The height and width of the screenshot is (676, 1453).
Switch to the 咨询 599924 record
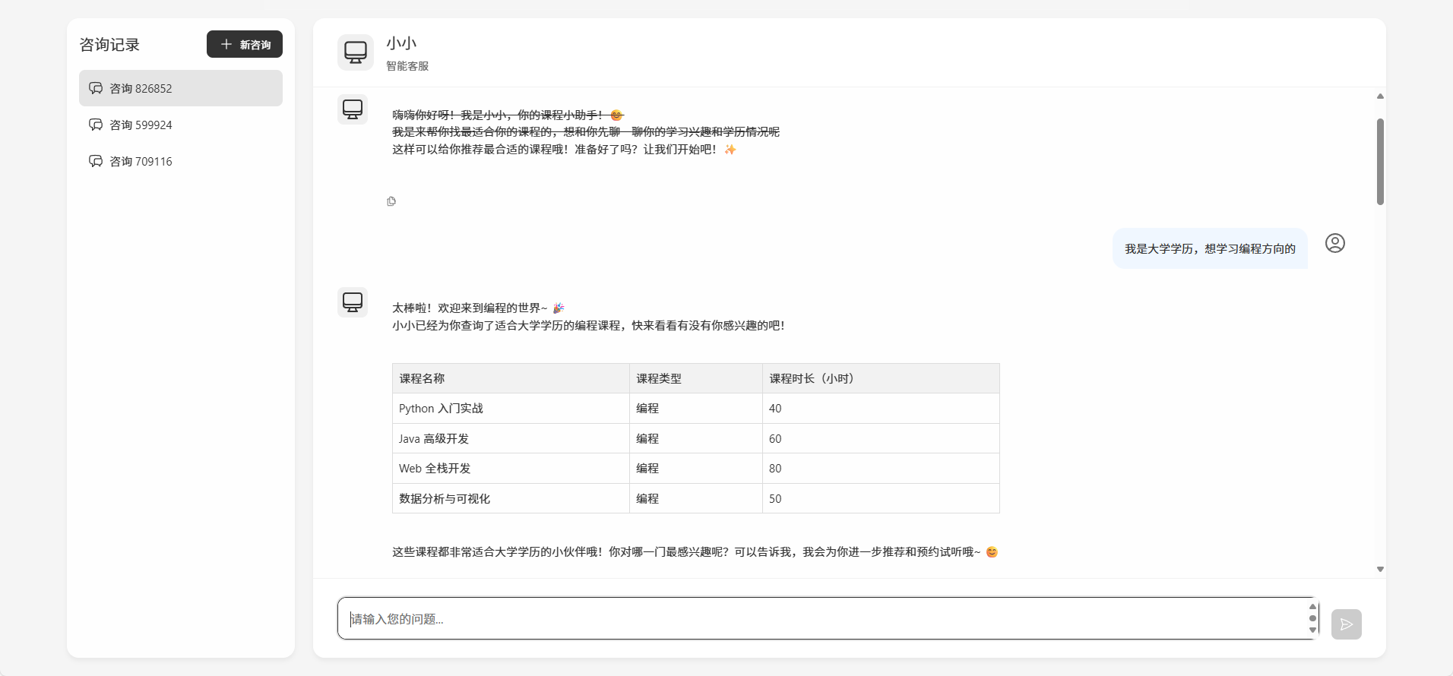tap(180, 125)
